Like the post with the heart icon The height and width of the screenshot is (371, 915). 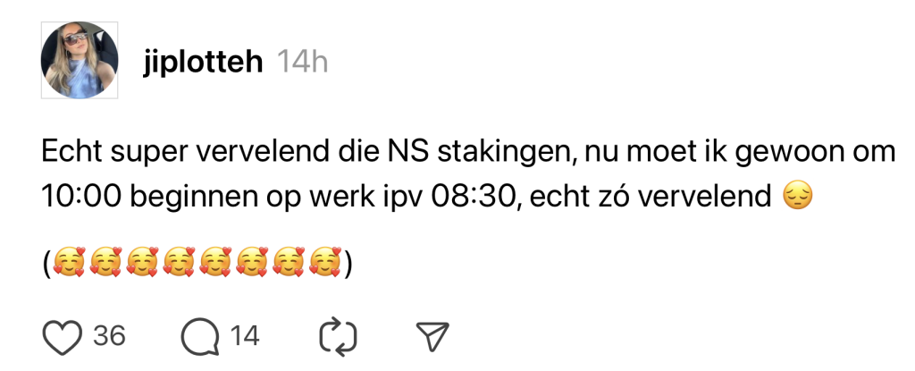[x=63, y=336]
